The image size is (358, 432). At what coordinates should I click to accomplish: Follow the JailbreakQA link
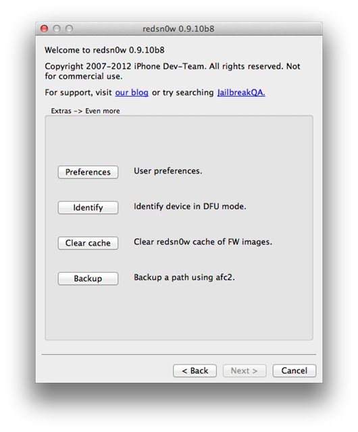click(x=241, y=92)
